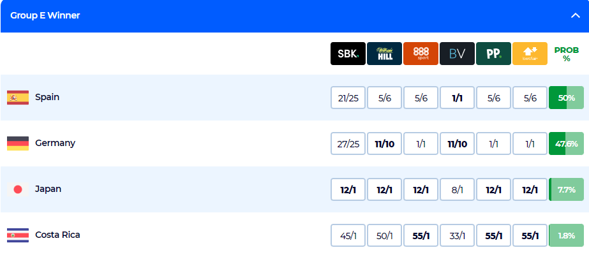Choose Costa Rica 33/1 BetVictor odds
The height and width of the screenshot is (257, 589).
pos(457,236)
